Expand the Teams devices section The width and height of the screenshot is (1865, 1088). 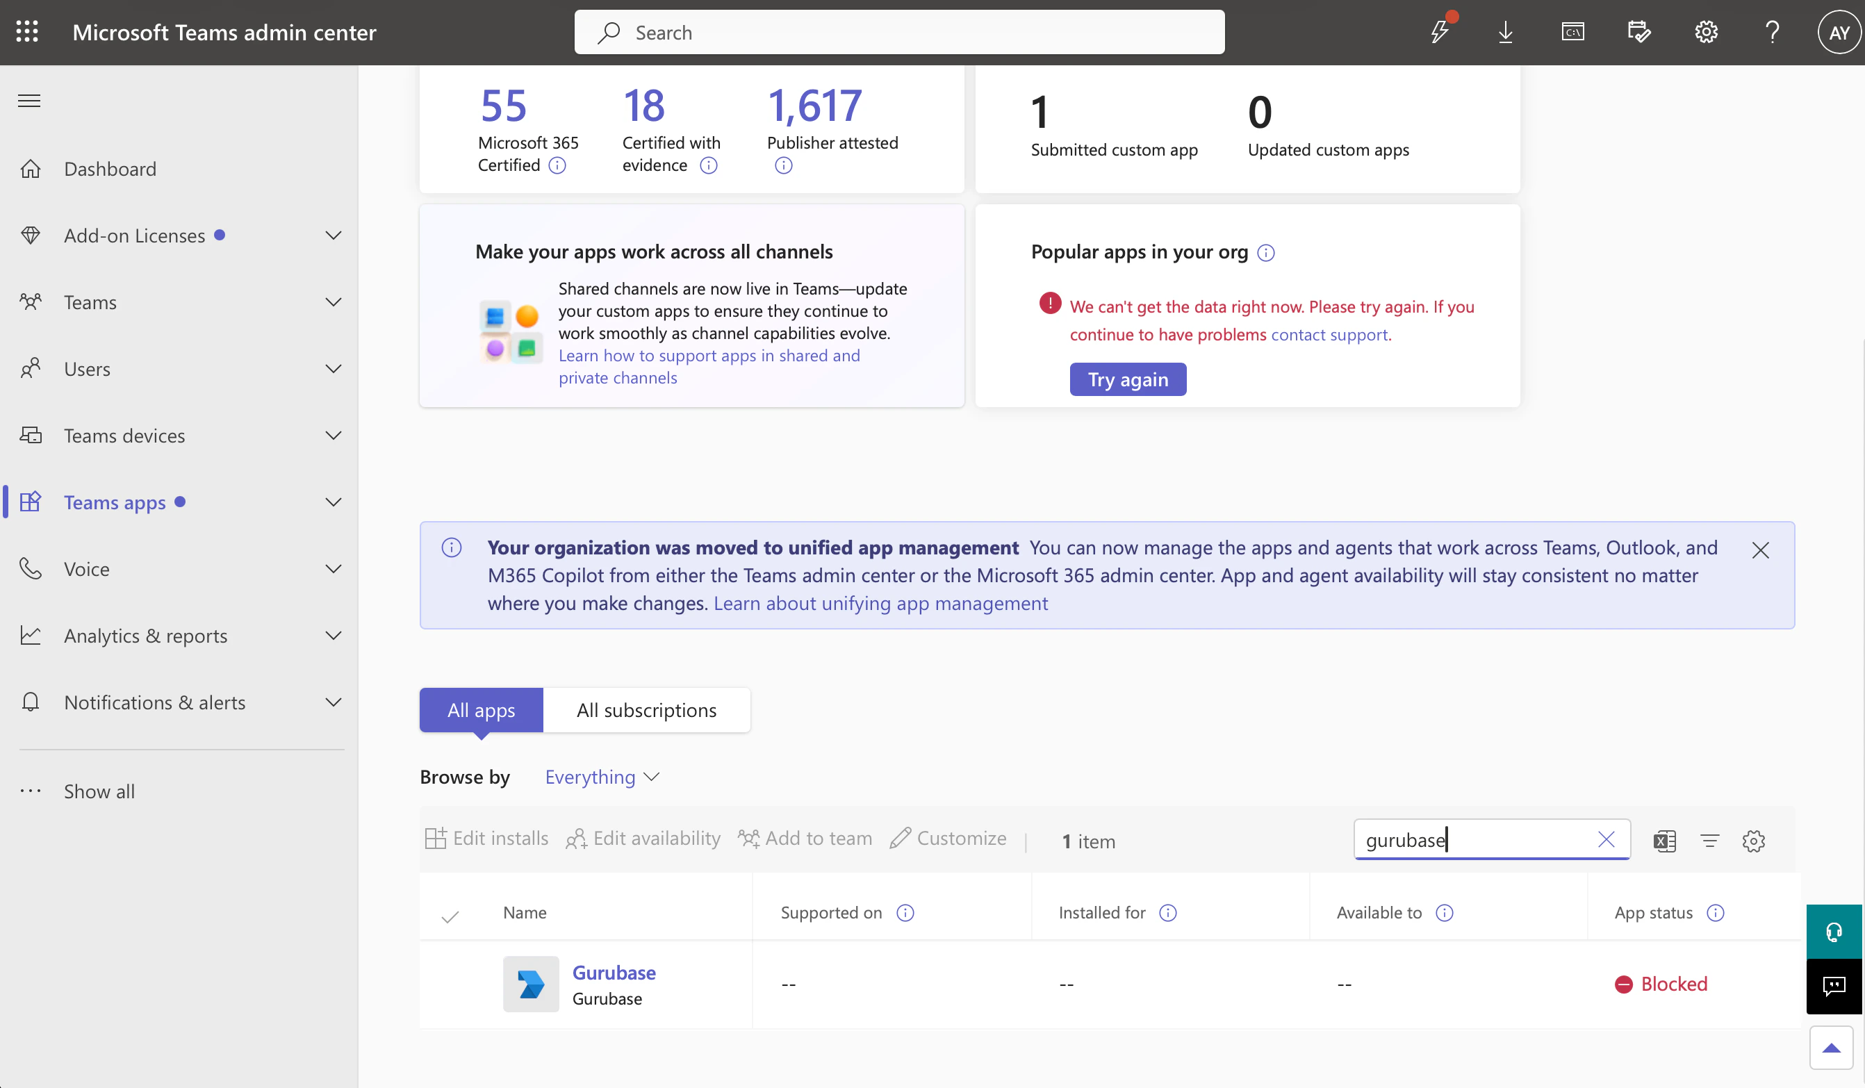pos(334,435)
